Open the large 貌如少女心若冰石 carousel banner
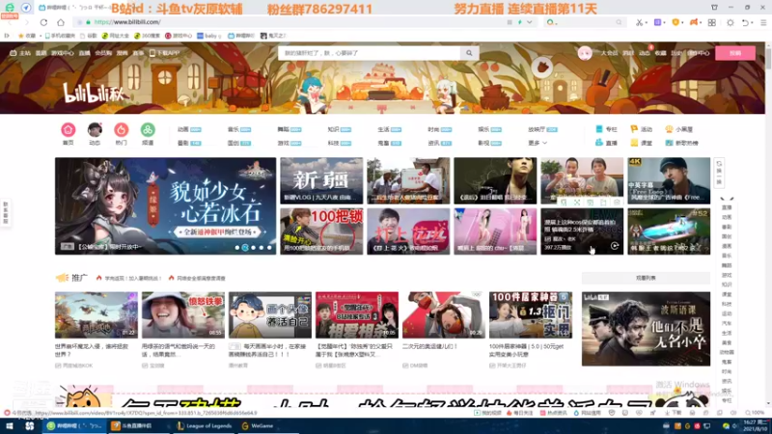This screenshot has width=772, height=434. 165,205
